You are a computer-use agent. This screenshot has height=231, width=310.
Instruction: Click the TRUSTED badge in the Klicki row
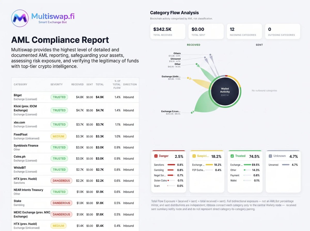click(59, 110)
